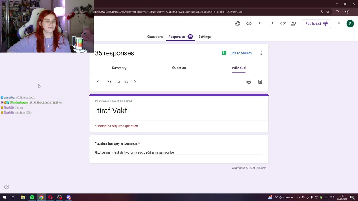Open the browser extensions puzzle icon

pos(337,12)
